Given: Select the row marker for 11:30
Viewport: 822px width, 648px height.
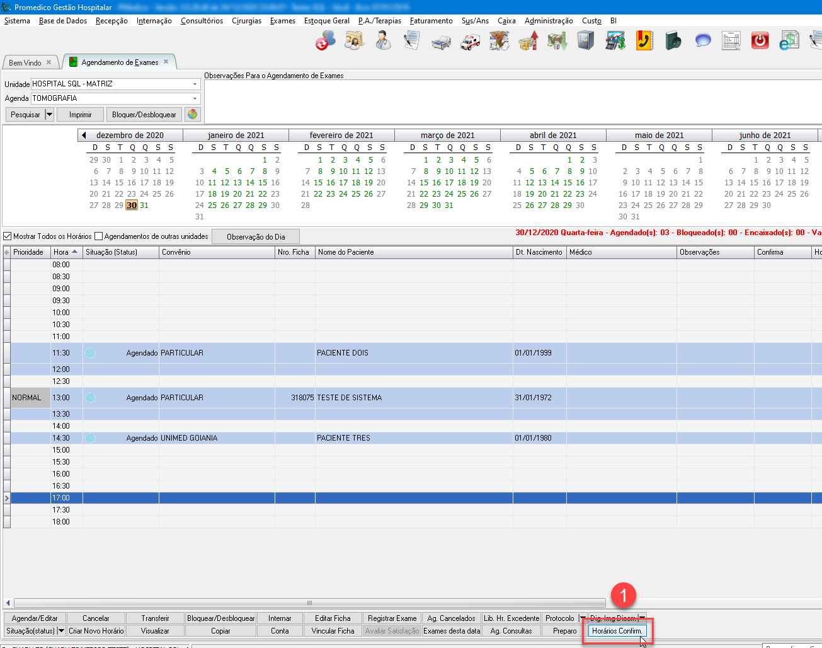Looking at the screenshot, I should 7,353.
